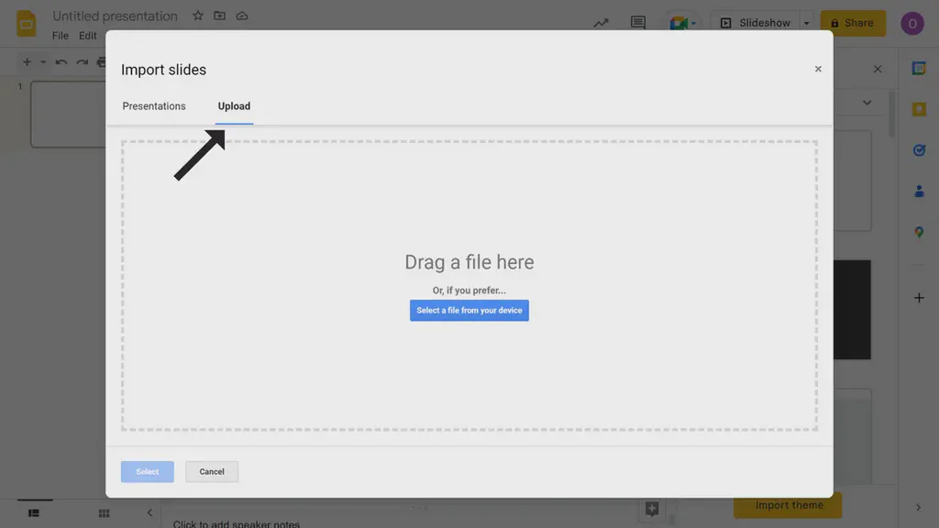Image resolution: width=939 pixels, height=528 pixels.
Task: Star the Untitled presentation
Action: coord(198,16)
